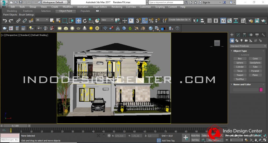Image resolution: width=268 pixels, height=143 pixels.
Task: Click the Edit Named Selection Sets icon
Action: click(x=165, y=21)
